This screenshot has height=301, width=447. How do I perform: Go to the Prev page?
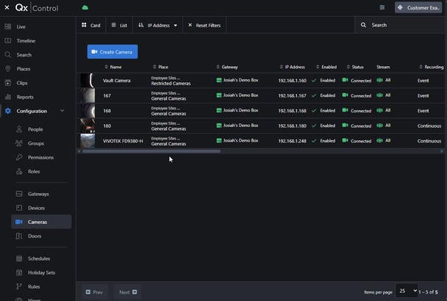point(94,292)
